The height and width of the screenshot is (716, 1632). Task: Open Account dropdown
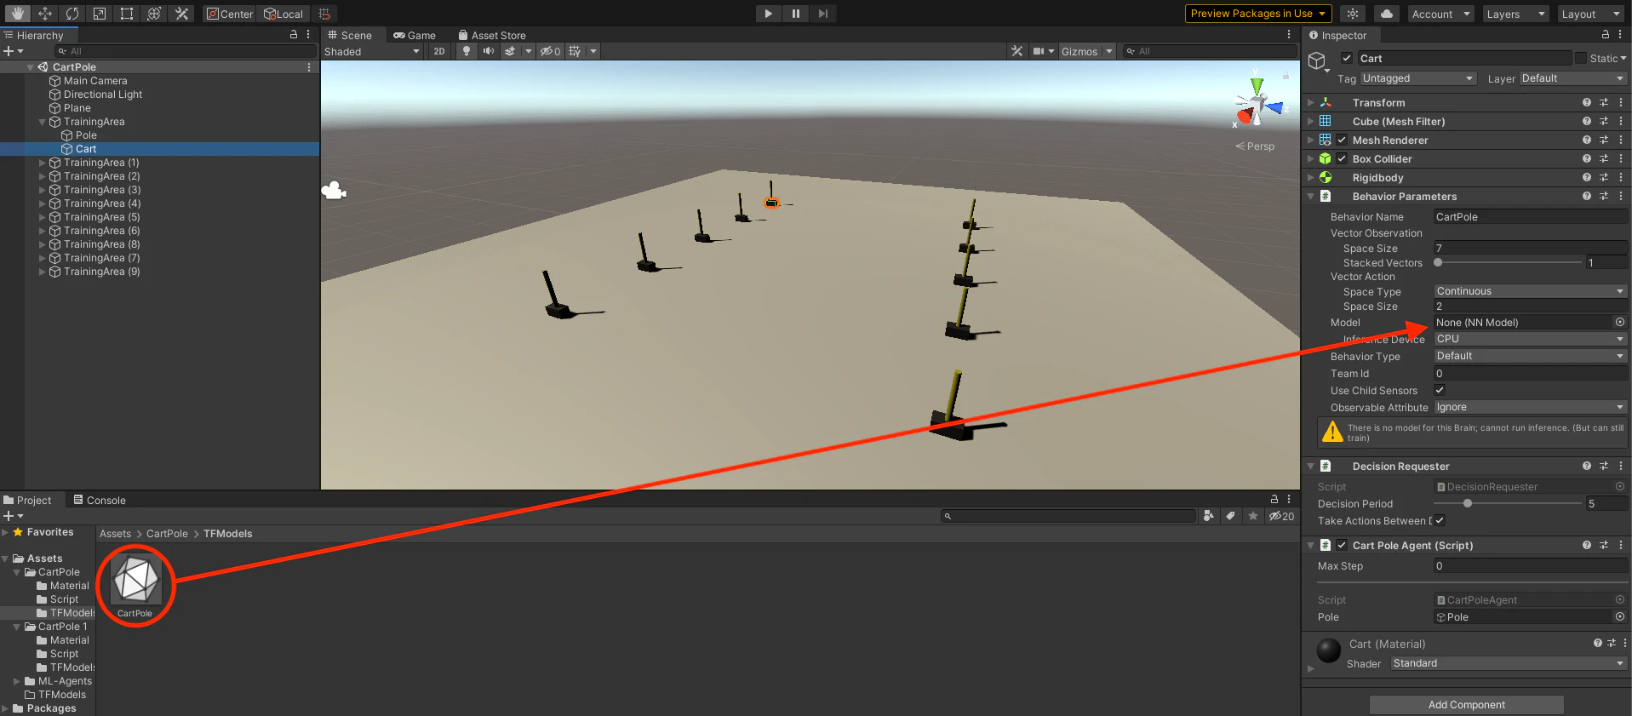pos(1440,14)
